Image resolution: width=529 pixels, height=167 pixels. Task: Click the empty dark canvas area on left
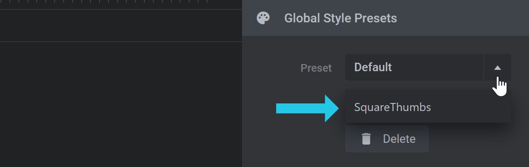(x=121, y=104)
